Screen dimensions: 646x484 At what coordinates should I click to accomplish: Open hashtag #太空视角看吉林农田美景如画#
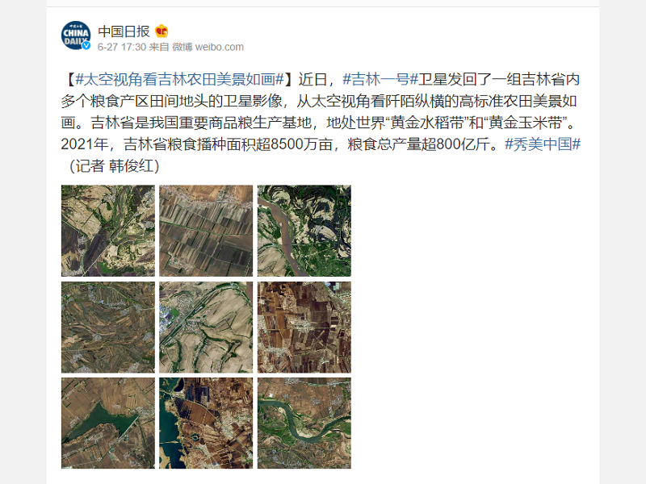tap(180, 79)
